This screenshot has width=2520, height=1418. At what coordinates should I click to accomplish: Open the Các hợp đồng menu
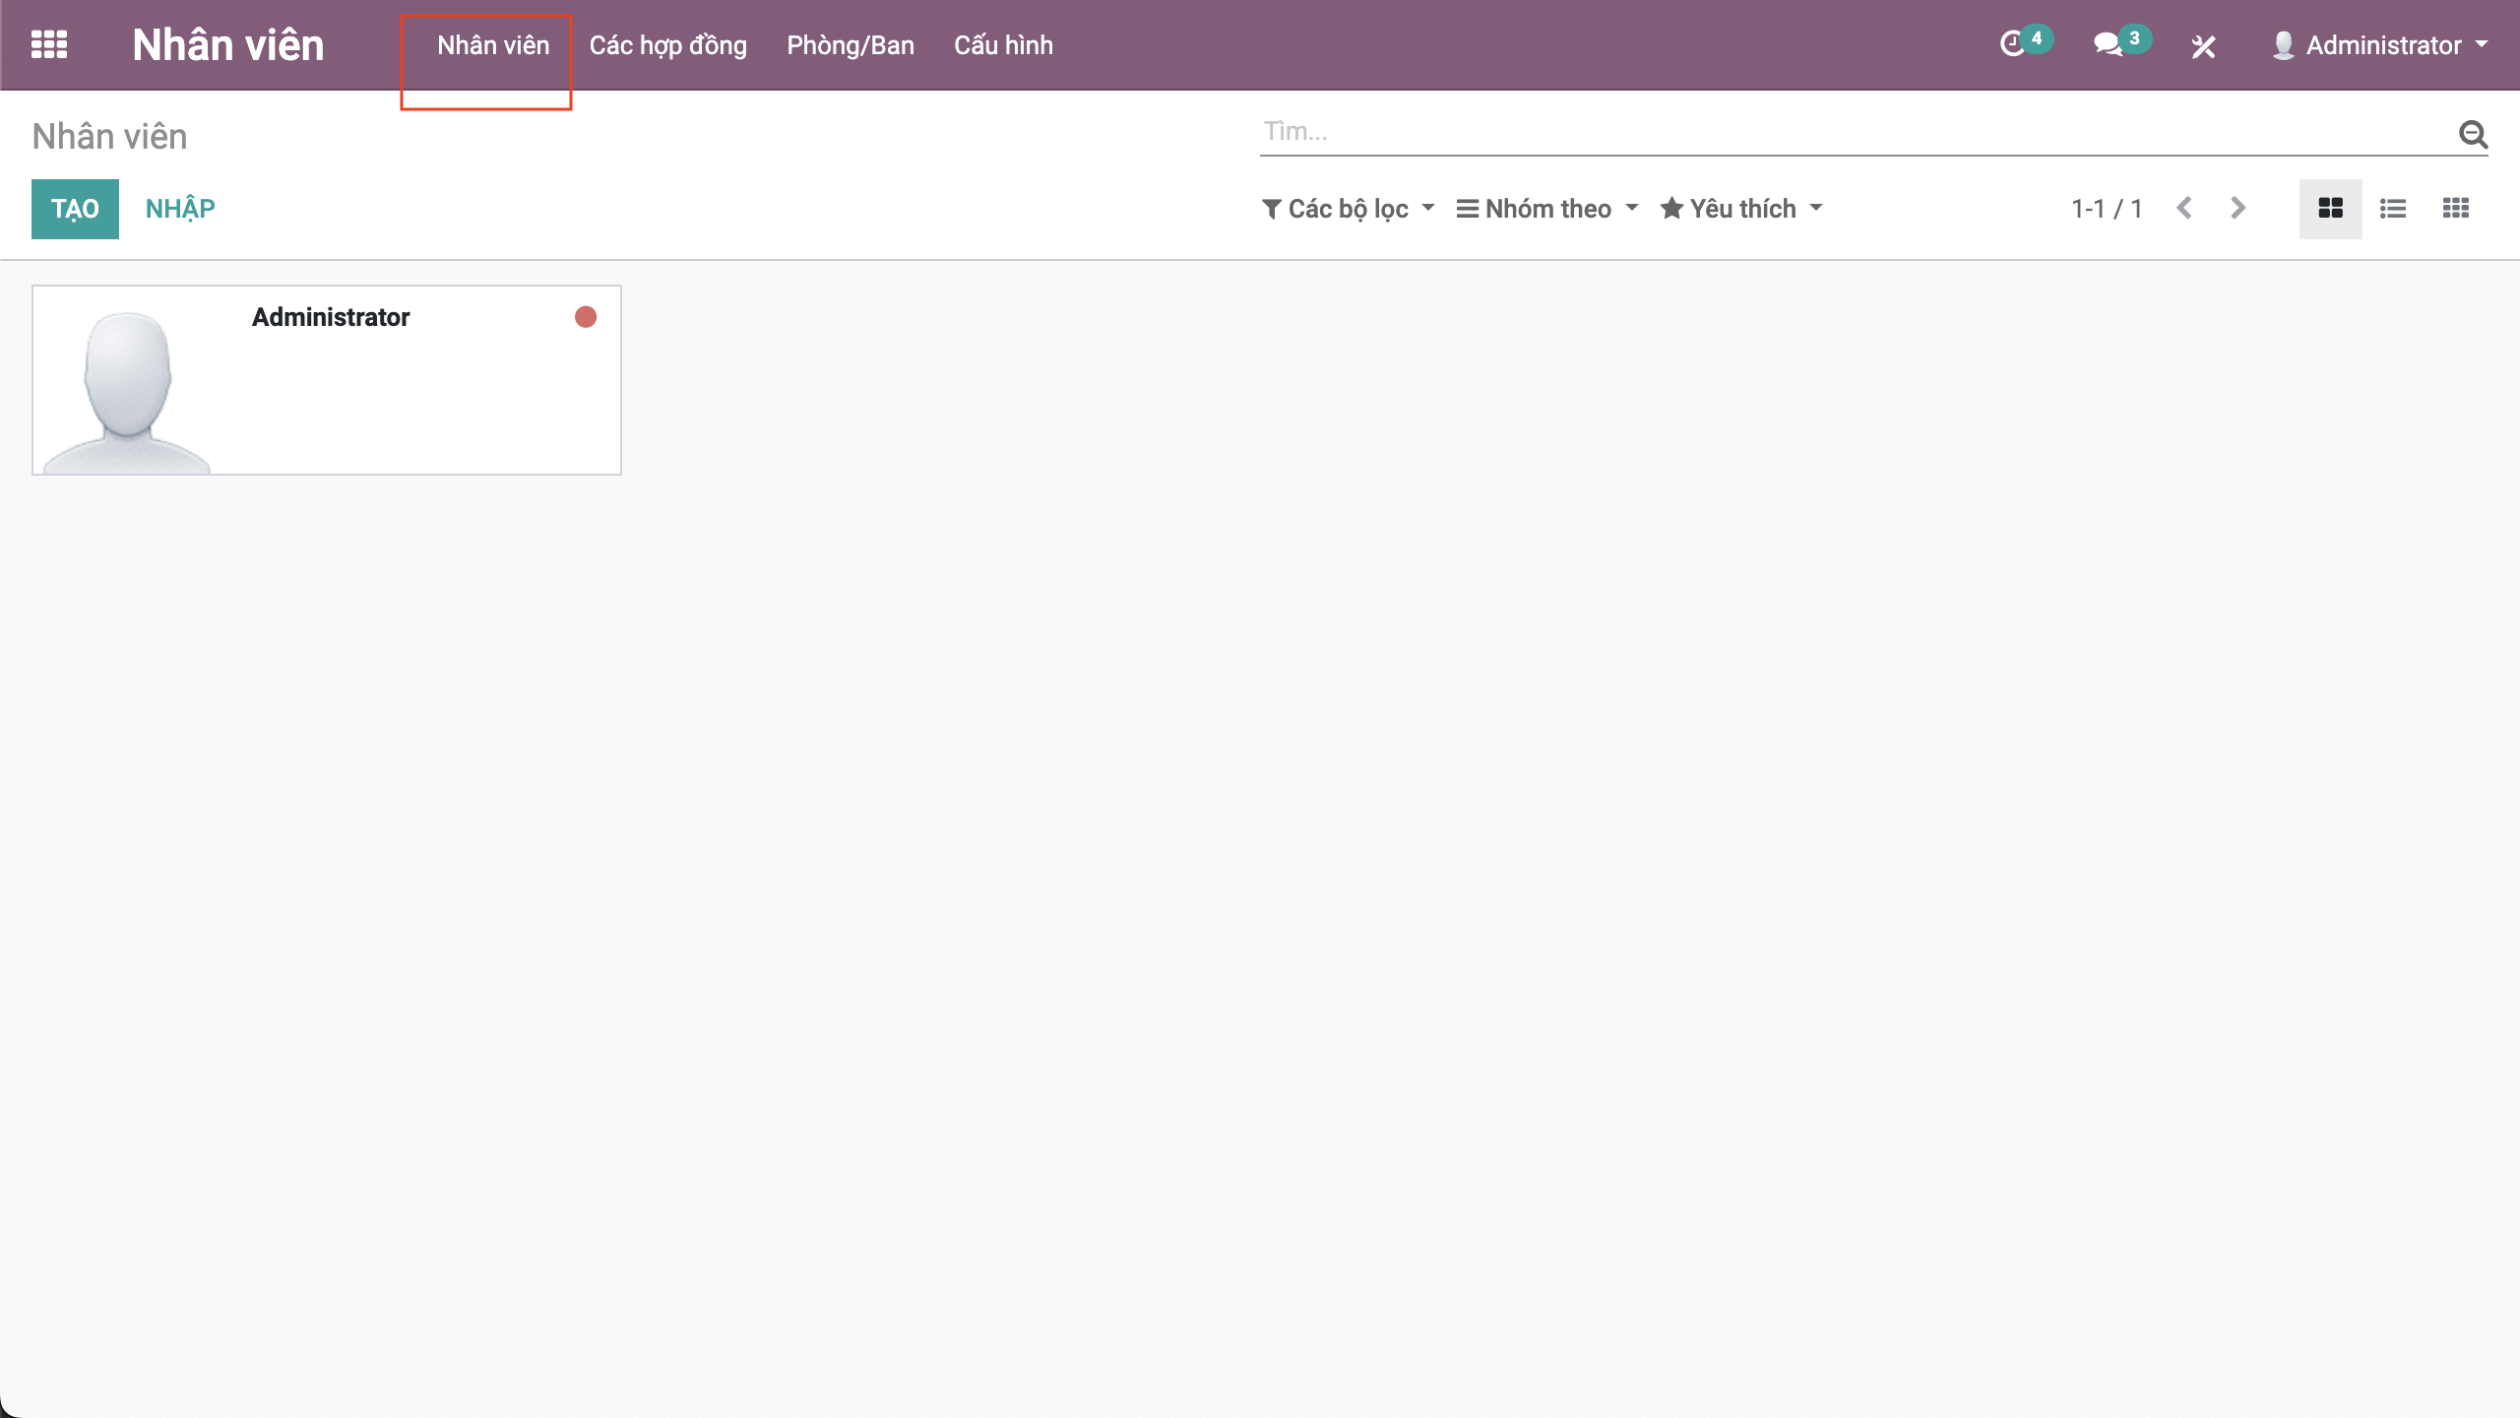(x=667, y=45)
